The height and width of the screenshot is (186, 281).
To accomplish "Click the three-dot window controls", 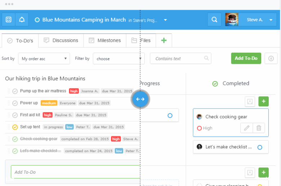I will 9,4.
